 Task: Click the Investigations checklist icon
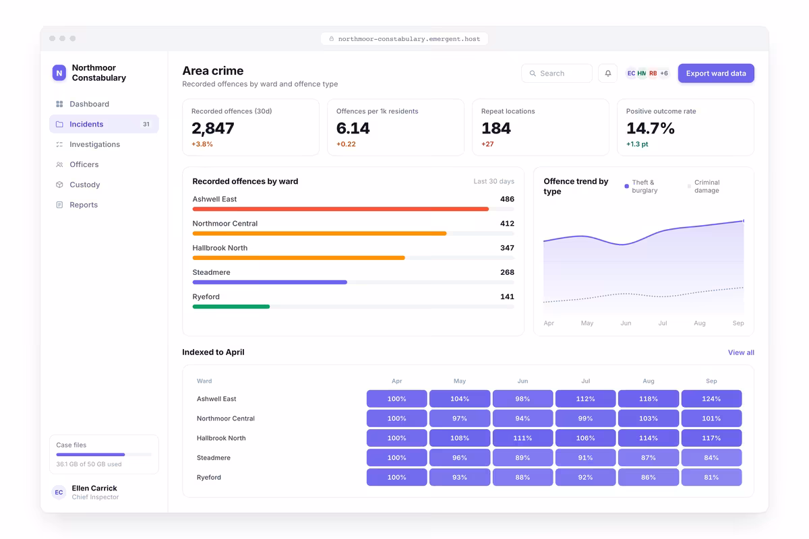tap(59, 144)
